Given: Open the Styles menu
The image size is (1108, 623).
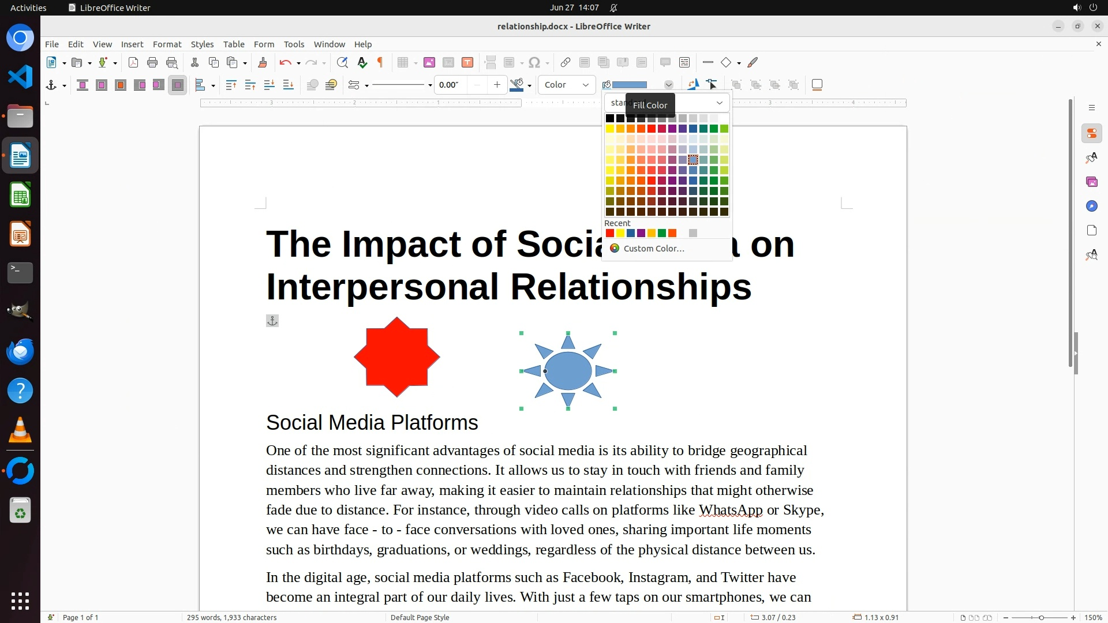Looking at the screenshot, I should pos(202,44).
